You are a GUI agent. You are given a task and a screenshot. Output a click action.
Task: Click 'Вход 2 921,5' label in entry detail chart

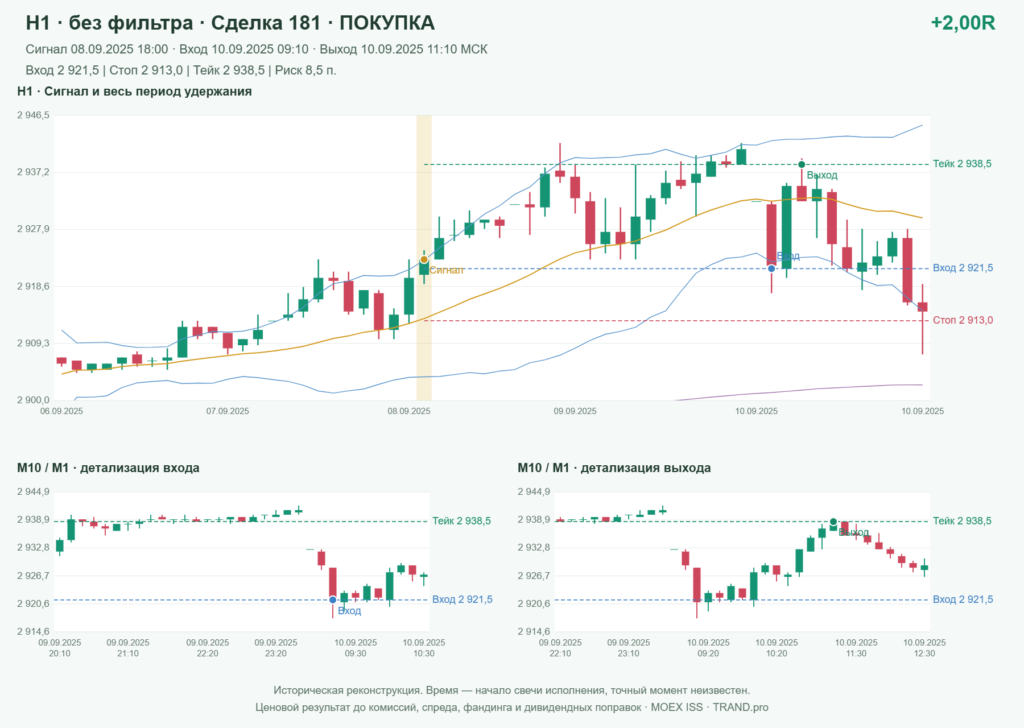pyautogui.click(x=463, y=599)
